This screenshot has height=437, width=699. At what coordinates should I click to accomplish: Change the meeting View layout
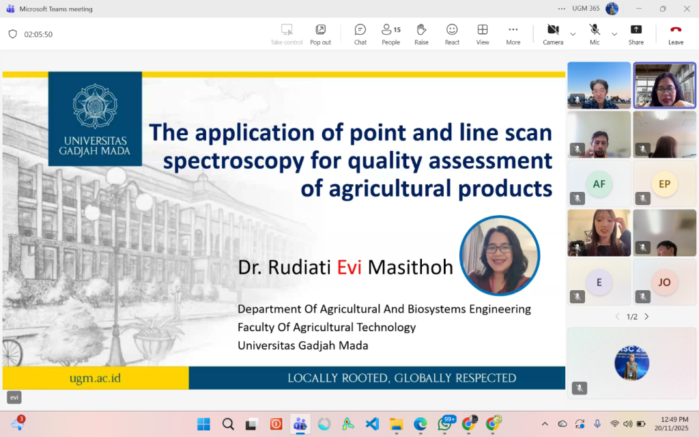point(483,33)
